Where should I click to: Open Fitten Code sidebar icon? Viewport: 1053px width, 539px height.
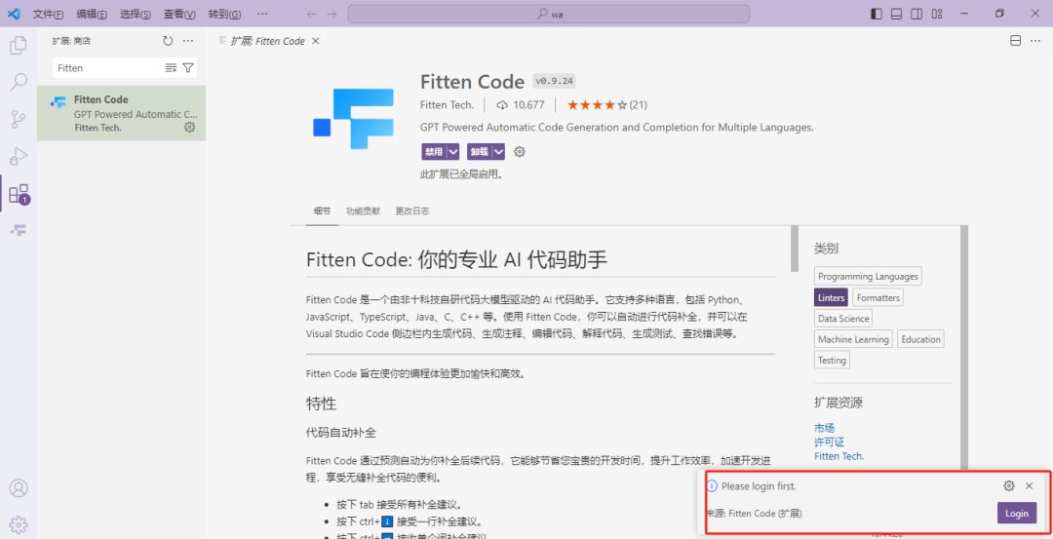click(x=19, y=230)
